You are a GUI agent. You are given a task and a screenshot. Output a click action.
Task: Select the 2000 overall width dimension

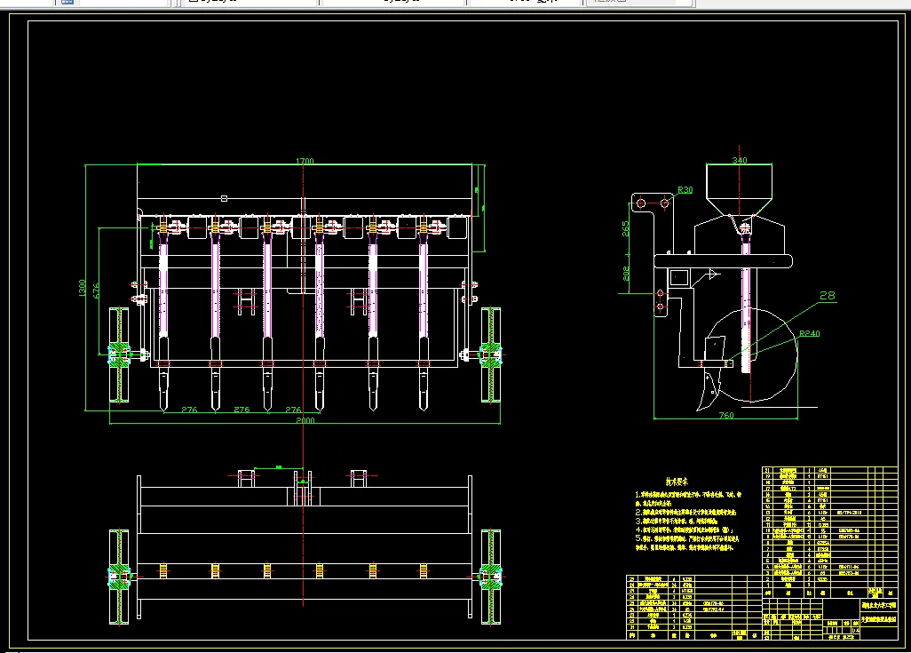pyautogui.click(x=305, y=420)
